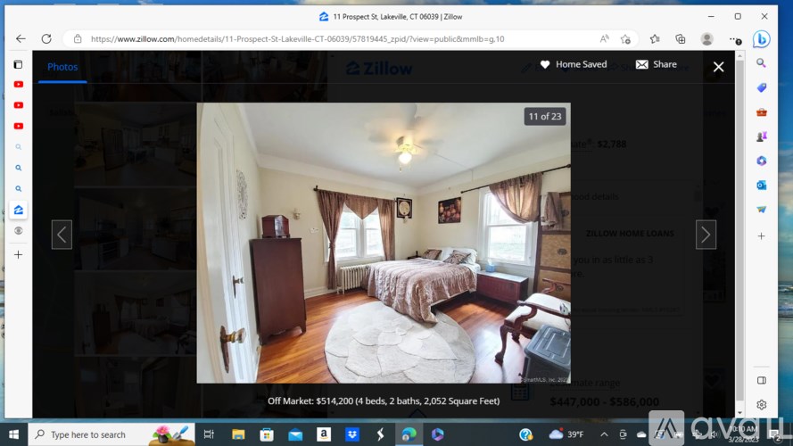793x446 pixels.
Task: Open Dropbox from the taskbar
Action: click(x=352, y=434)
